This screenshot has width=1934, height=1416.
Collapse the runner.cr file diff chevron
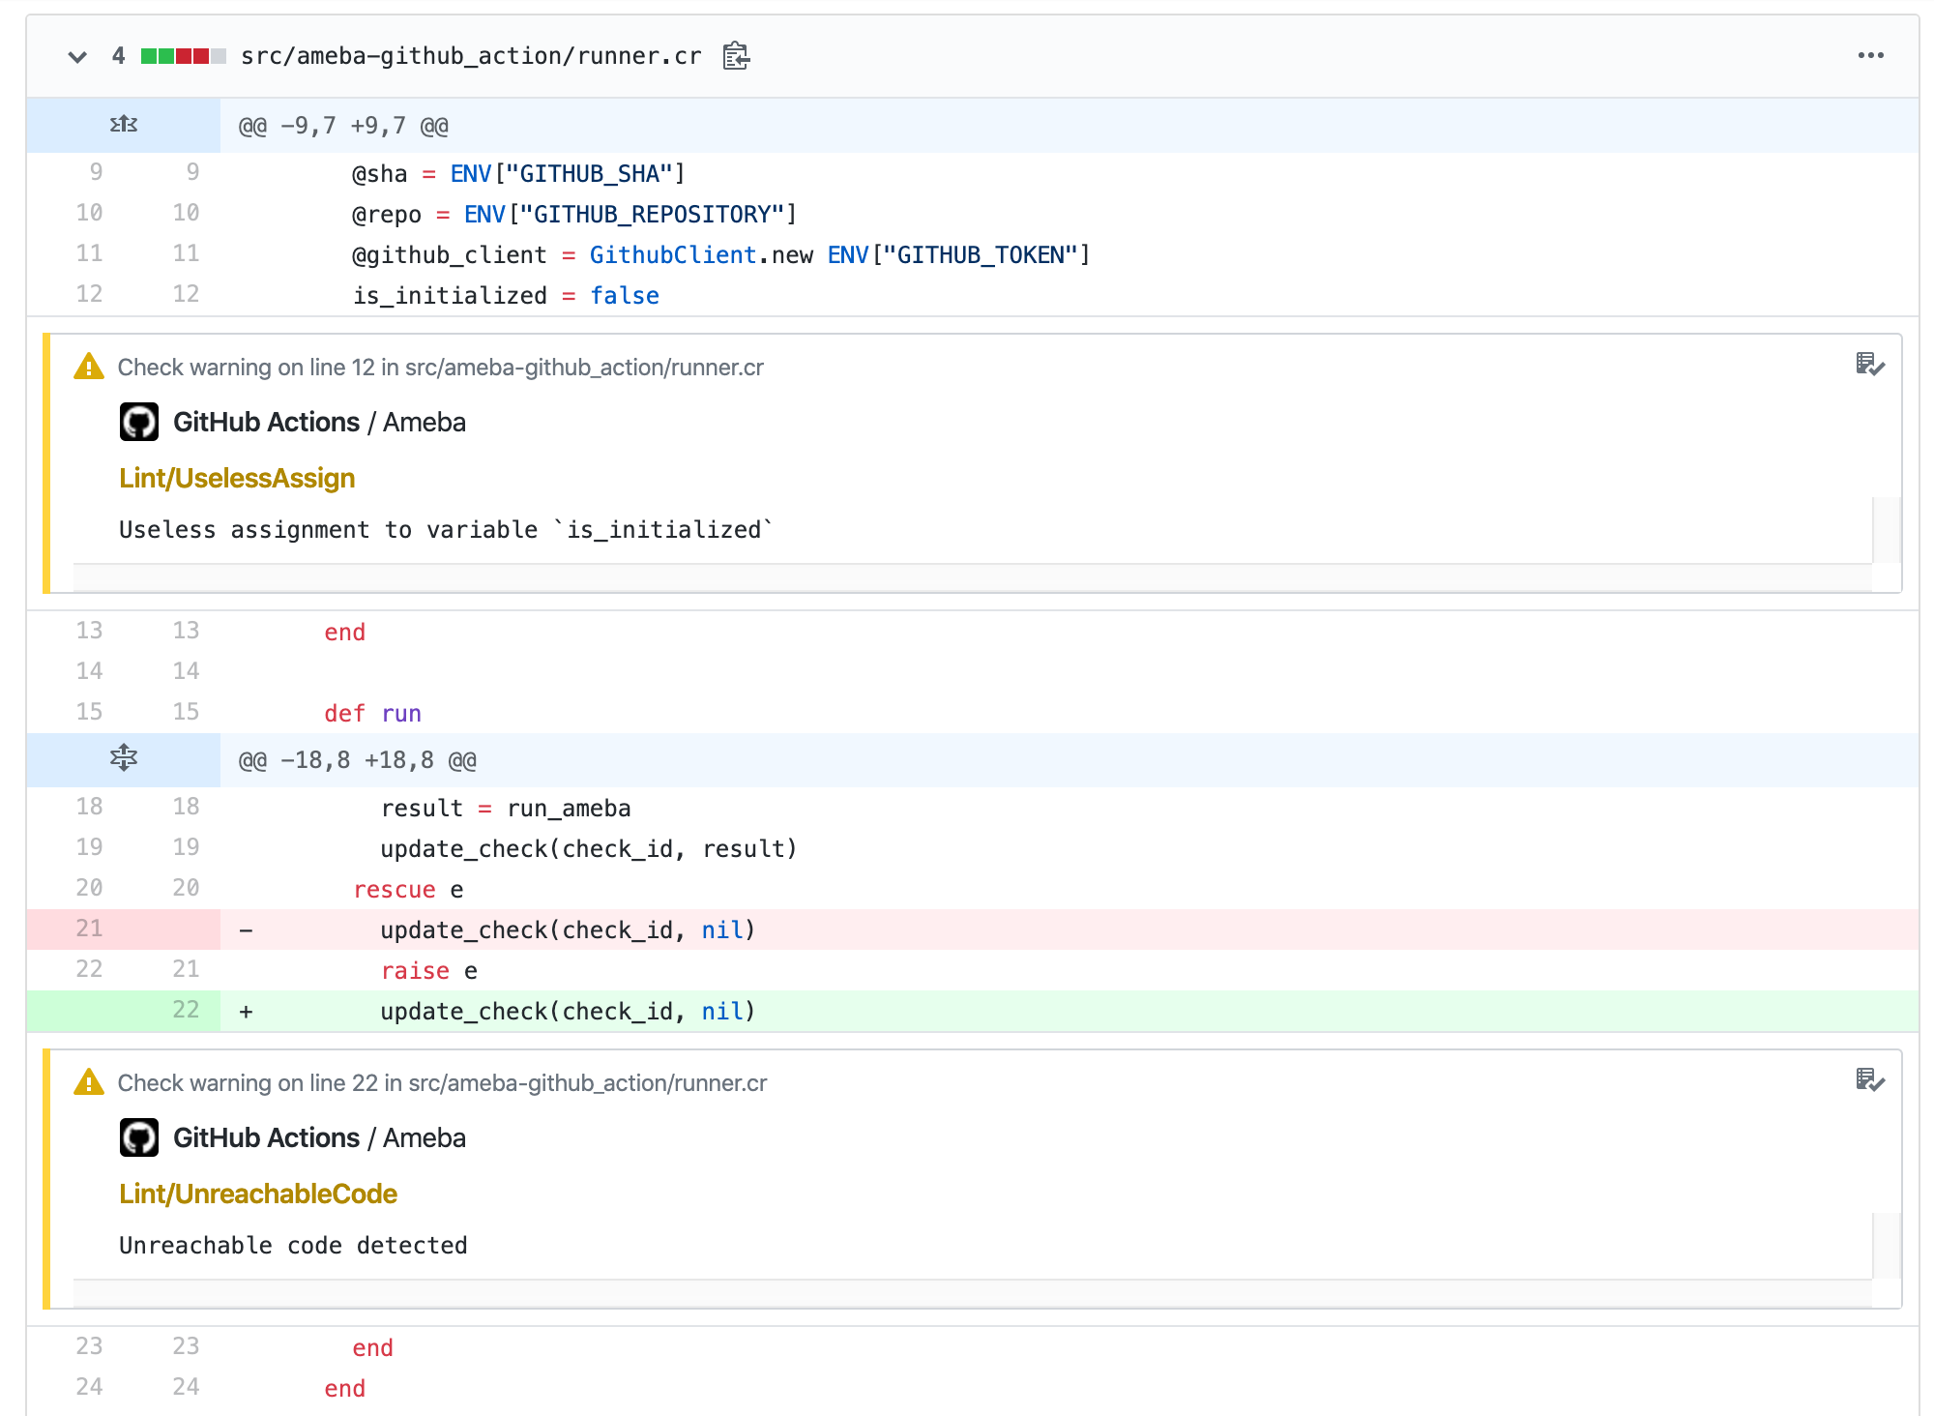click(x=77, y=56)
